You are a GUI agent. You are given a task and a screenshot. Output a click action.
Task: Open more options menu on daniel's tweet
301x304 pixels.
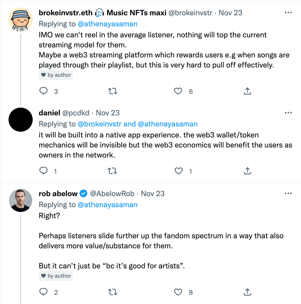coord(288,113)
